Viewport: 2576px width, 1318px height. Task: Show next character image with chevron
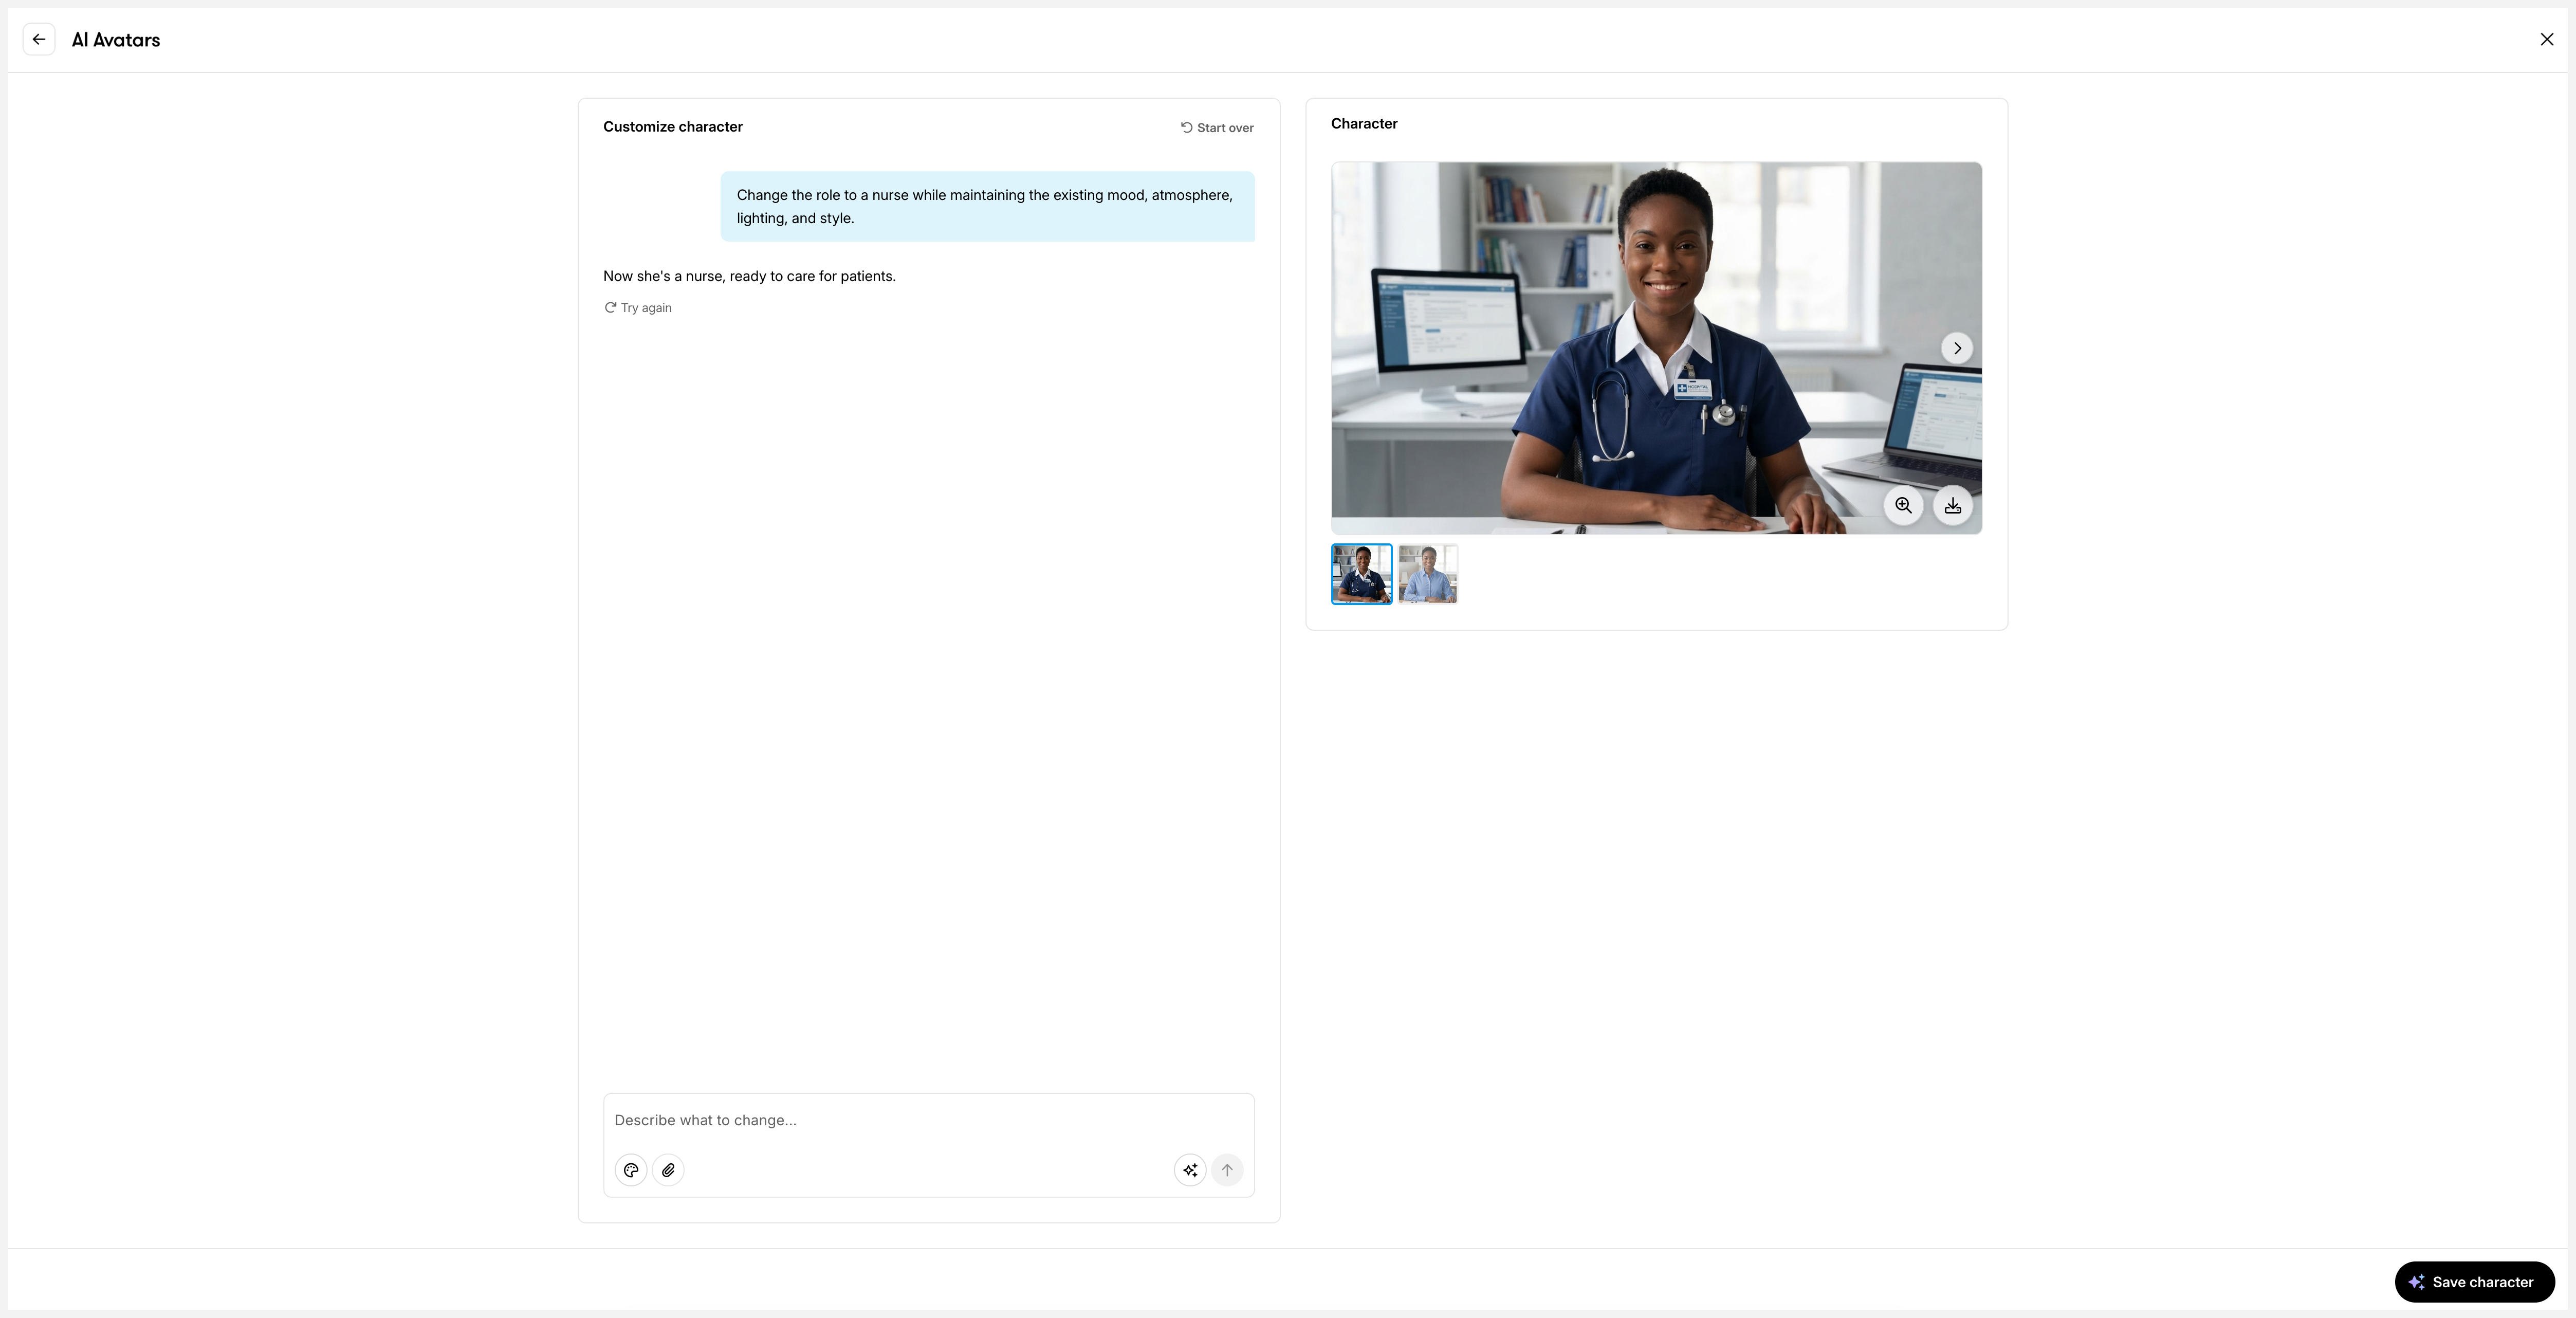click(1957, 348)
